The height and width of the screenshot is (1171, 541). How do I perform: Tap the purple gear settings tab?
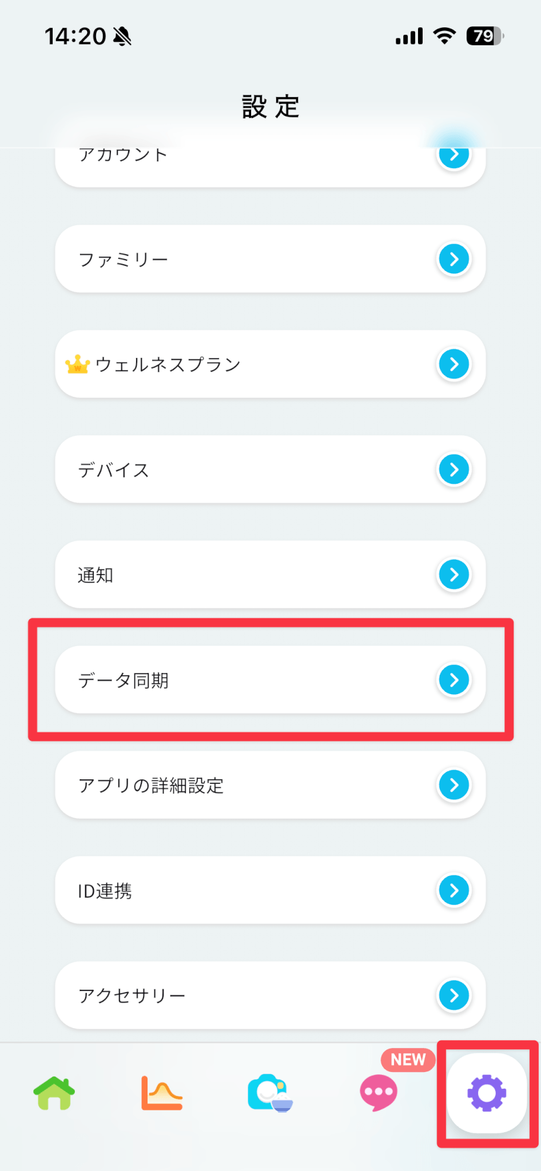click(487, 1093)
